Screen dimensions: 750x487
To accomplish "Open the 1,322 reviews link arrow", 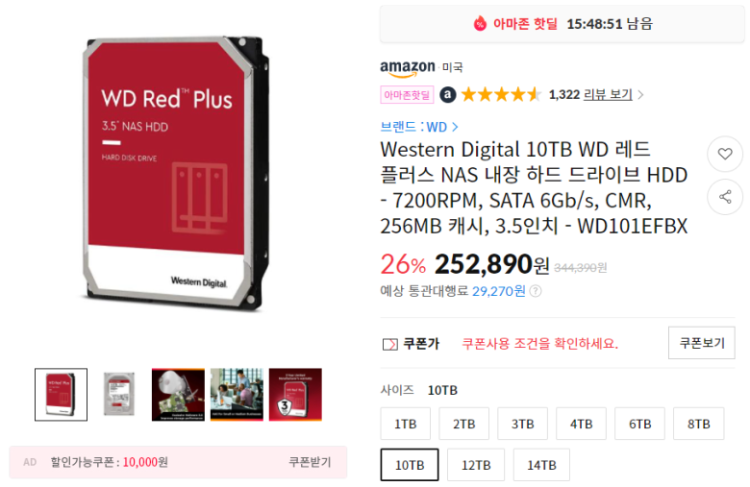I will (640, 95).
